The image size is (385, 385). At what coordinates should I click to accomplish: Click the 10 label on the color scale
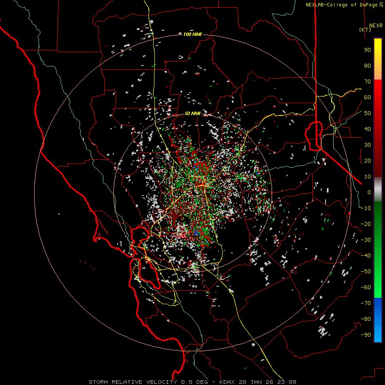[x=367, y=177]
